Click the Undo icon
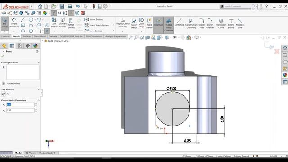 [78, 6]
